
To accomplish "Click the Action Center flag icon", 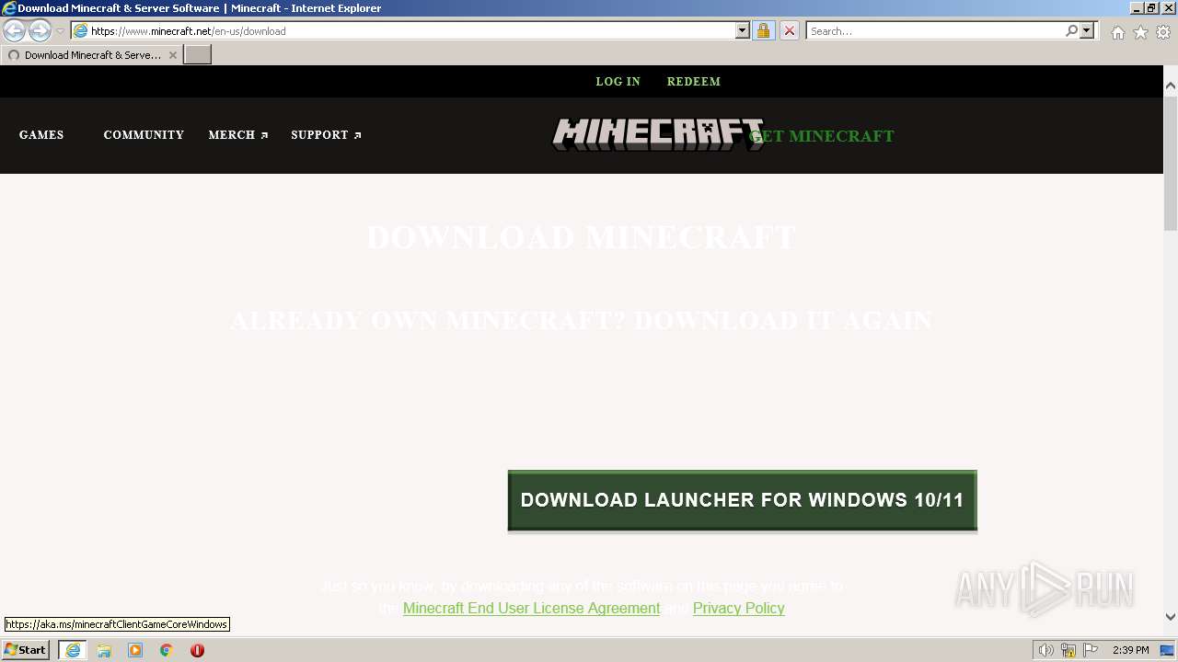I will [x=1091, y=650].
